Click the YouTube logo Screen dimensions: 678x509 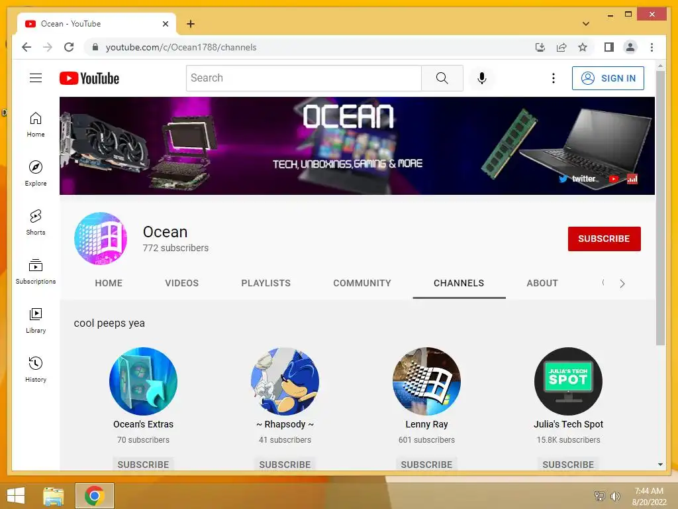point(89,78)
